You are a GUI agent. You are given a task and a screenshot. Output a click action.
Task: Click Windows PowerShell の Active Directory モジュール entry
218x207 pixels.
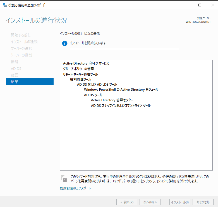pos(121,90)
